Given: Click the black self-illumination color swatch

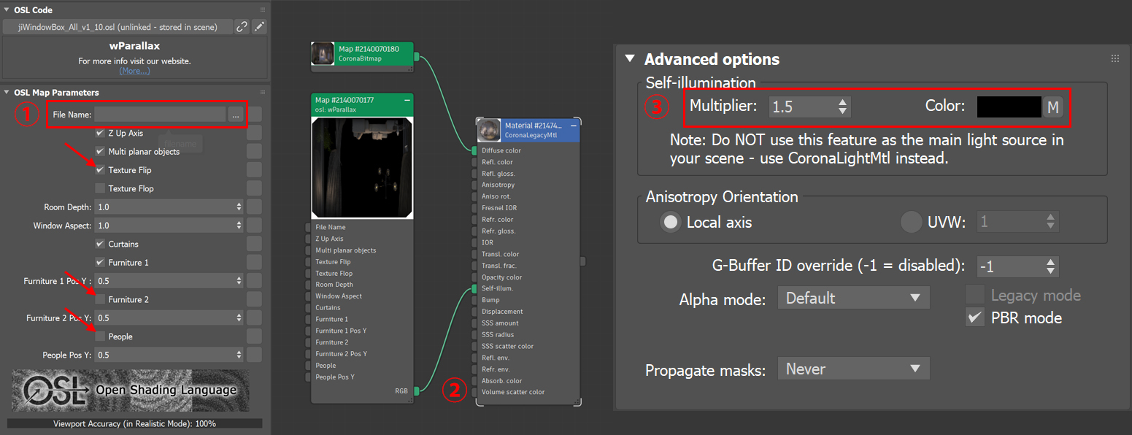Looking at the screenshot, I should (1009, 107).
